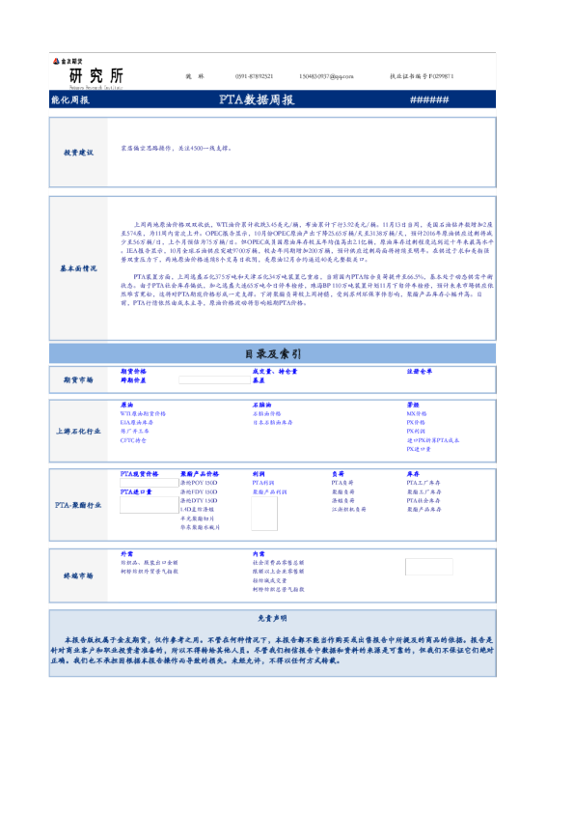The image size is (574, 813).
Task: Click the 免责声明 heading
Action: 272,618
